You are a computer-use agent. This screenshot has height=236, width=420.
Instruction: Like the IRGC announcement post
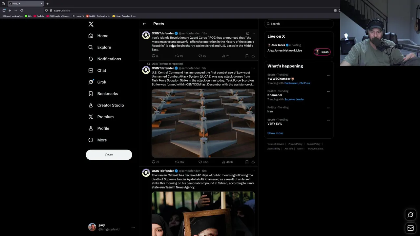[202, 56]
